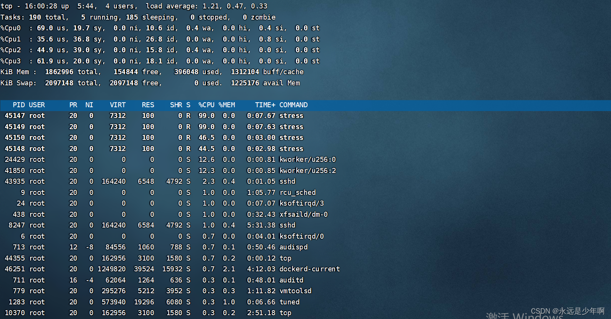Viewport: 611px width, 319px height.
Task: Select the 1225176 avail Mem value
Action: pos(245,83)
